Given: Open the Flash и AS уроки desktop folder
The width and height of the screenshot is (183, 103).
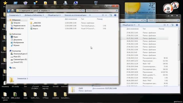Looking at the screenshot, I should coord(5,96).
